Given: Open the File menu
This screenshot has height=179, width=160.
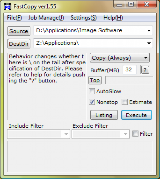Looking at the screenshot, I should point(14,18).
